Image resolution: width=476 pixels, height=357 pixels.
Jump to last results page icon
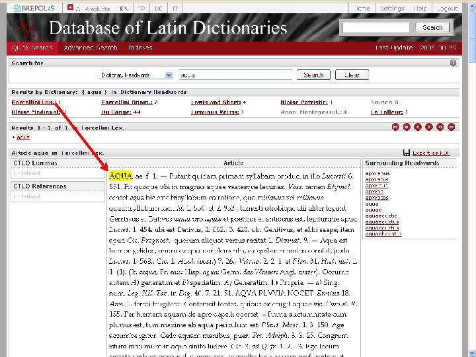click(x=451, y=127)
